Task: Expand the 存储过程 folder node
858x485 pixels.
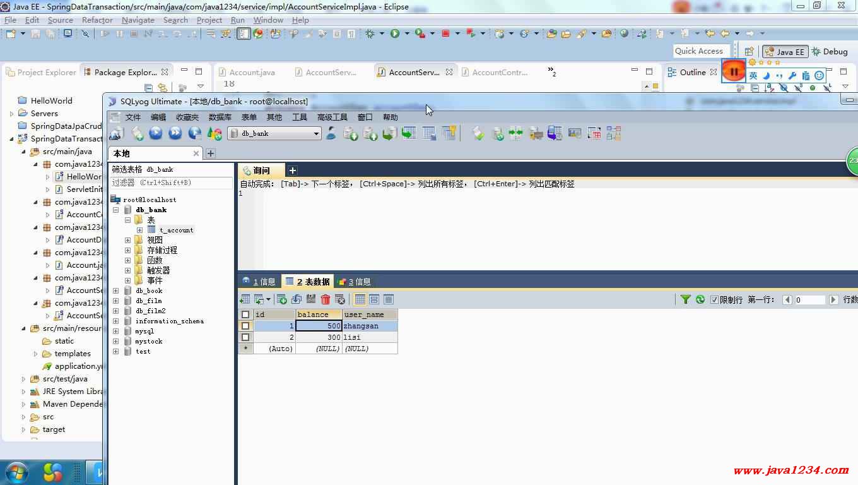Action: coord(127,250)
